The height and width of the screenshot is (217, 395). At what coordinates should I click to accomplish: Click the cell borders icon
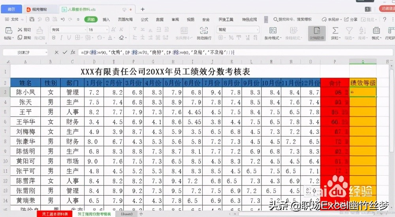[77, 38]
